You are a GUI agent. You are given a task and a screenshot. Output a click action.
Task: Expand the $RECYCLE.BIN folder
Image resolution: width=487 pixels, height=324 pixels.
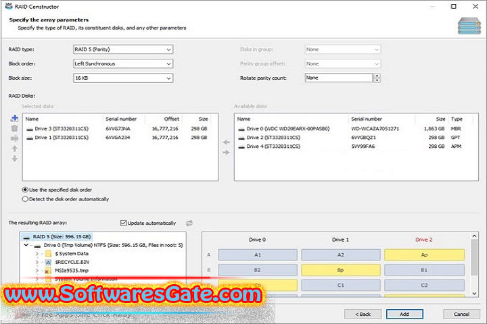click(x=37, y=263)
